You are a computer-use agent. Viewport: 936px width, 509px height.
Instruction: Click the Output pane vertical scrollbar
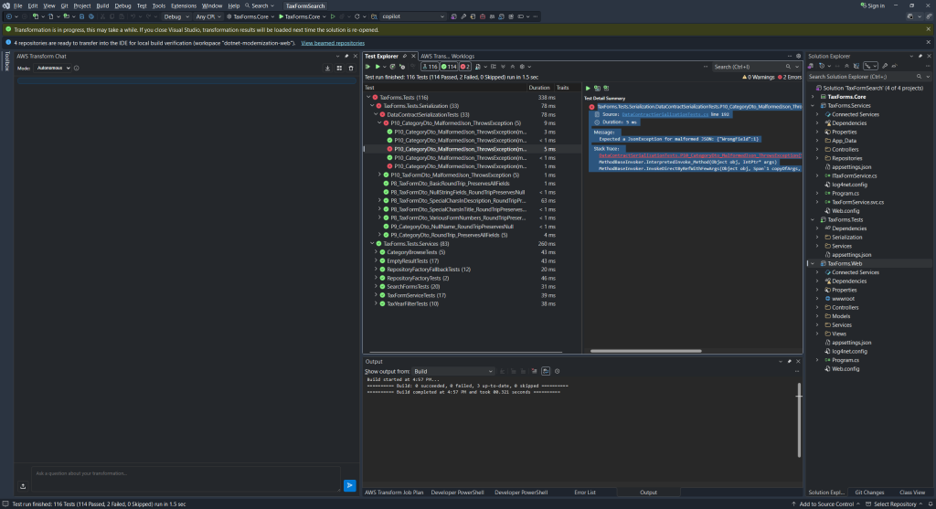point(799,420)
